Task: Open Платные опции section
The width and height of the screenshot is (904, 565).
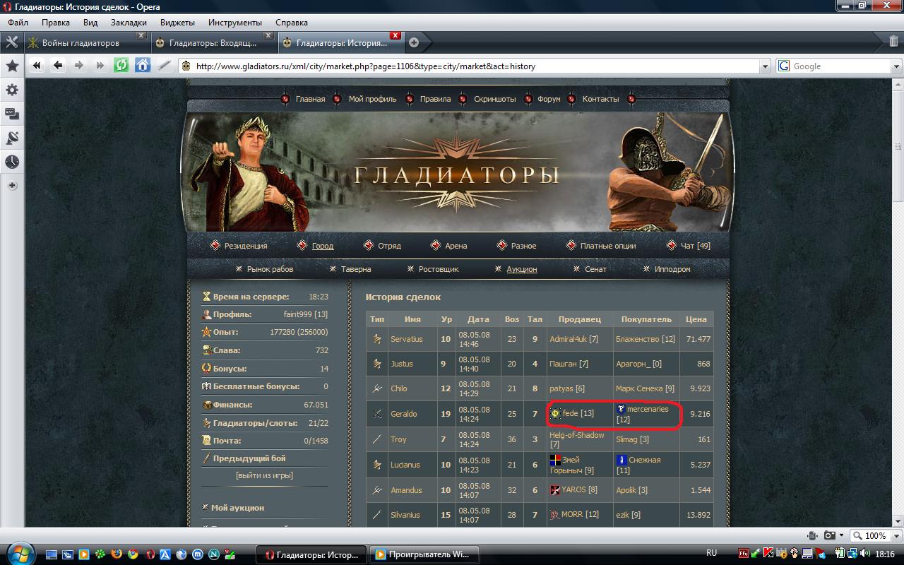Action: pyautogui.click(x=608, y=246)
